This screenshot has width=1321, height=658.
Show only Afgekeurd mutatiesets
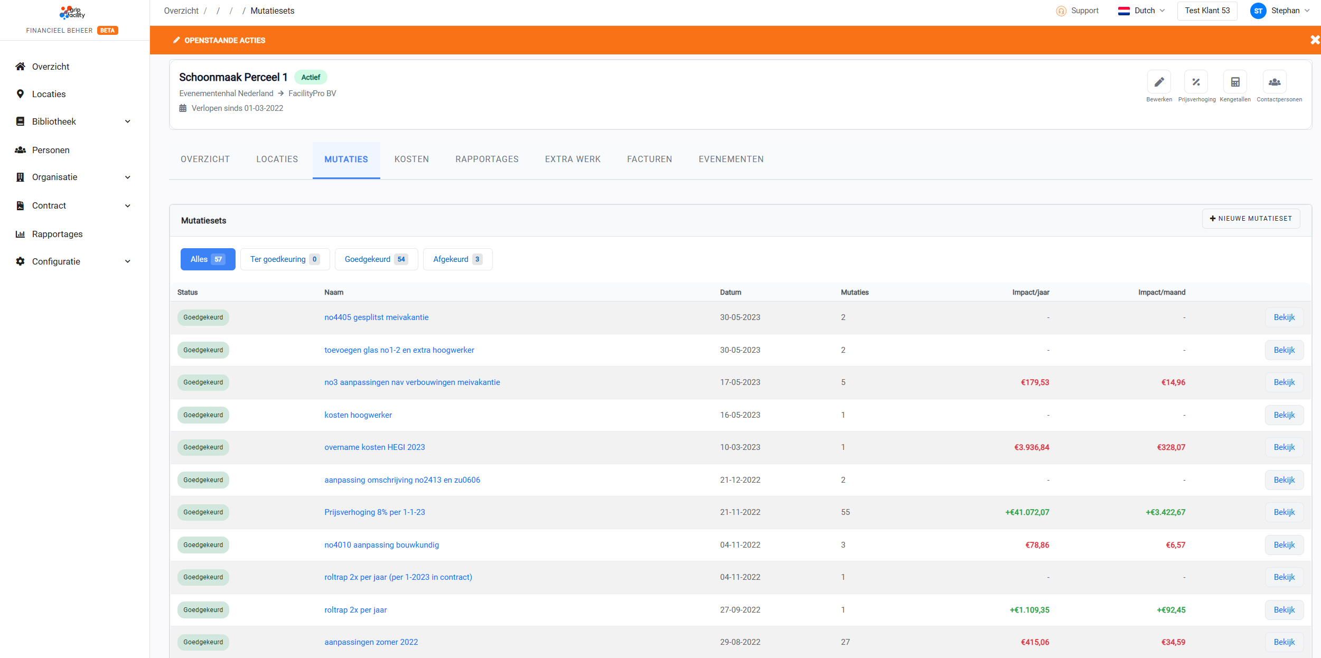(x=457, y=259)
